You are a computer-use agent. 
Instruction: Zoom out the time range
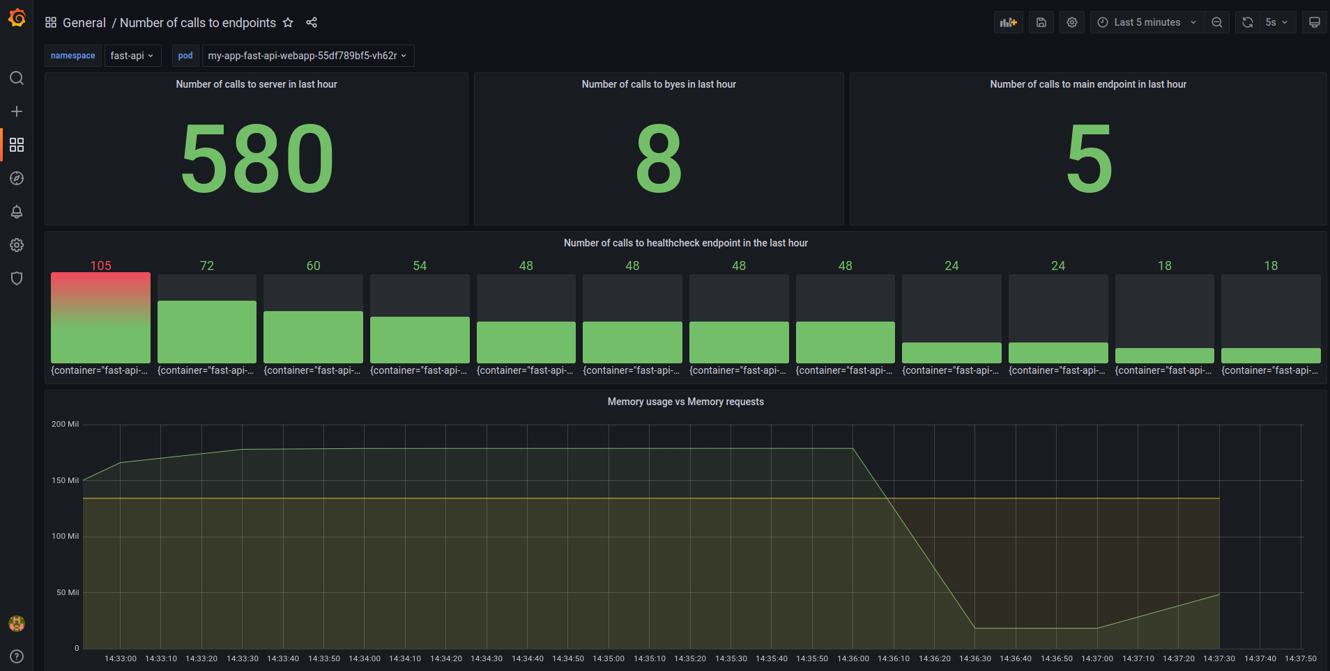(1216, 22)
